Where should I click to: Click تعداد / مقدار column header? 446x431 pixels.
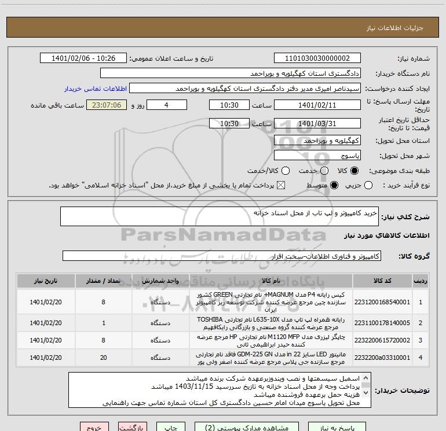point(104,281)
